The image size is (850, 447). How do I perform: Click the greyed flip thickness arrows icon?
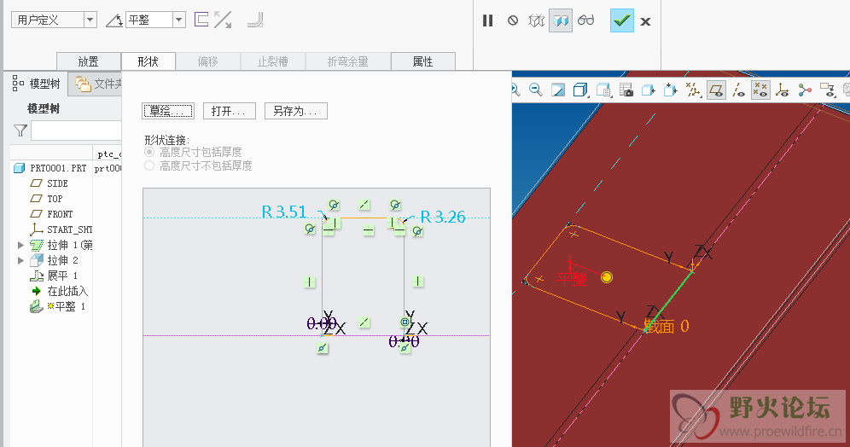coord(223,20)
